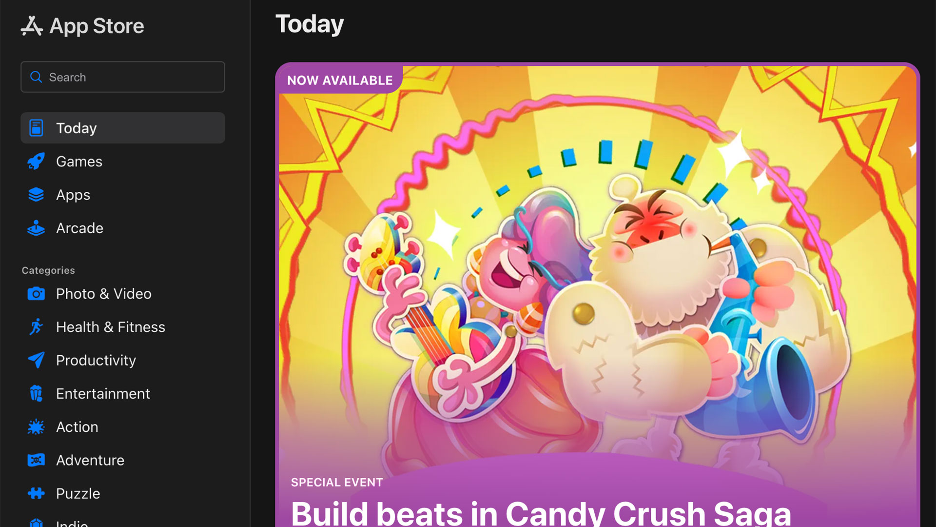Image resolution: width=936 pixels, height=527 pixels.
Task: Open the Adventure category
Action: [x=123, y=460]
